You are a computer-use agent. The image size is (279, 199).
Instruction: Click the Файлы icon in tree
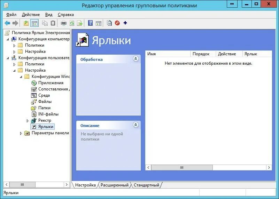coord(34,102)
